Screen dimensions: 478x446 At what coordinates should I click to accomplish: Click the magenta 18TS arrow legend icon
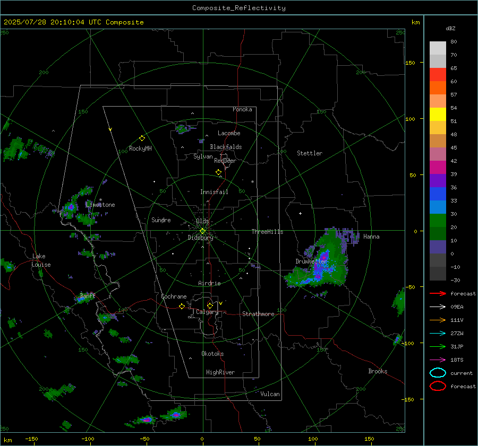pyautogui.click(x=438, y=360)
